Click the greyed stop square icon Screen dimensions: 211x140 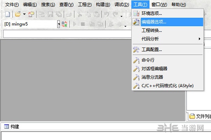tap(83, 24)
